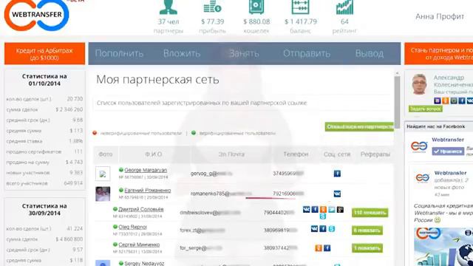This screenshot has height=266, width=473.
Task: Open the Вложить menu tab
Action: pos(182,53)
